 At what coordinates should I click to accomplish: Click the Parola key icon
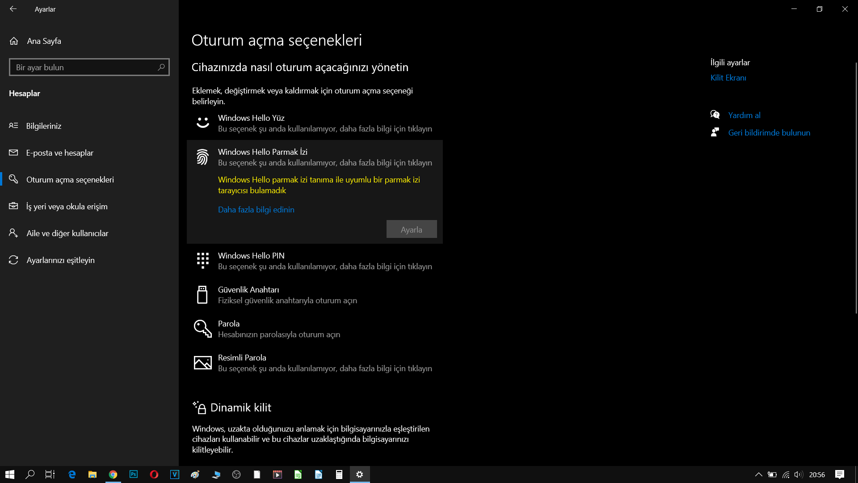[x=202, y=329]
